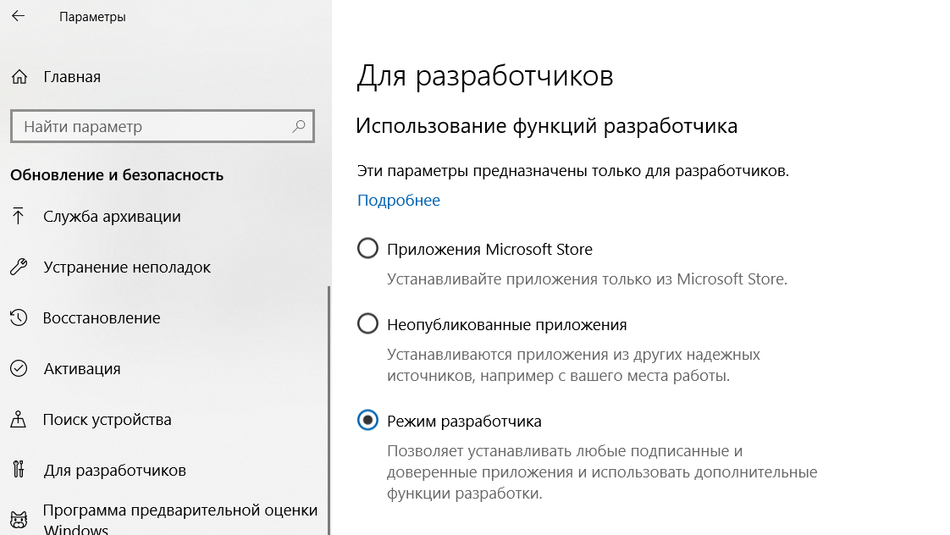Image resolution: width=950 pixels, height=535 pixels.
Task: Click the Для разработчиков tools icon
Action: tap(19, 470)
